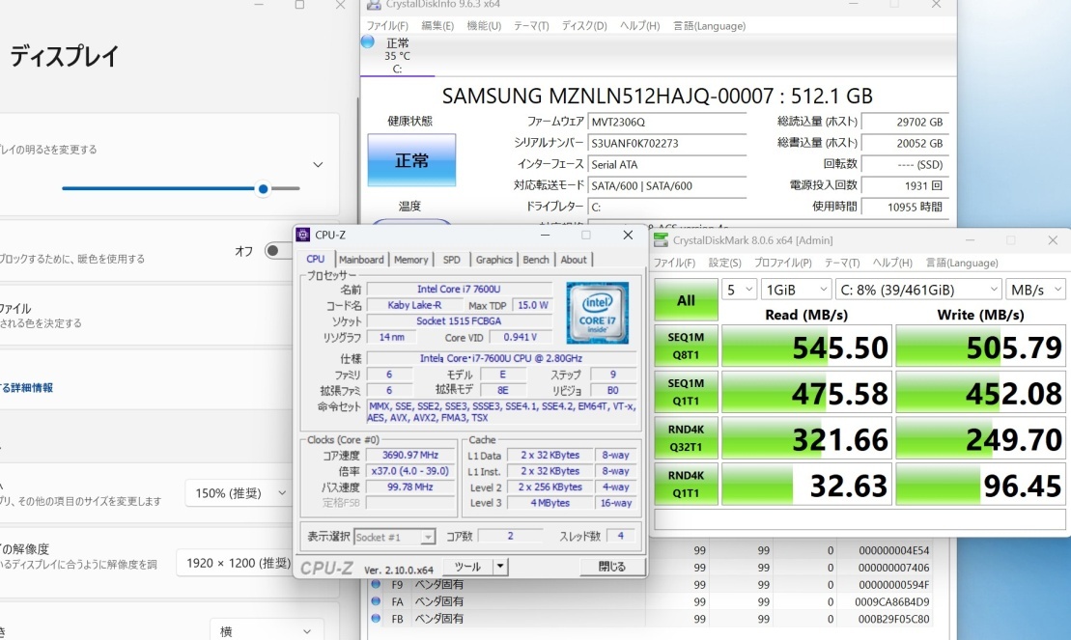Screen dimensions: 1071x640
Task: Click the 29702 GB total host reads value
Action: tap(905, 122)
